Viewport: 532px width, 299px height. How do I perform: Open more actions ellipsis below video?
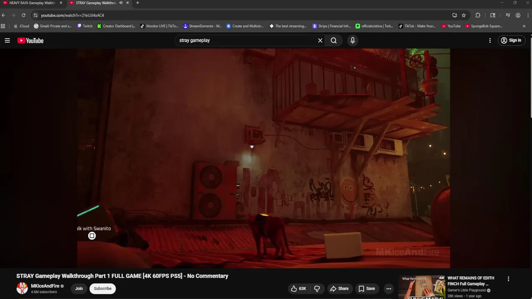[x=389, y=289]
